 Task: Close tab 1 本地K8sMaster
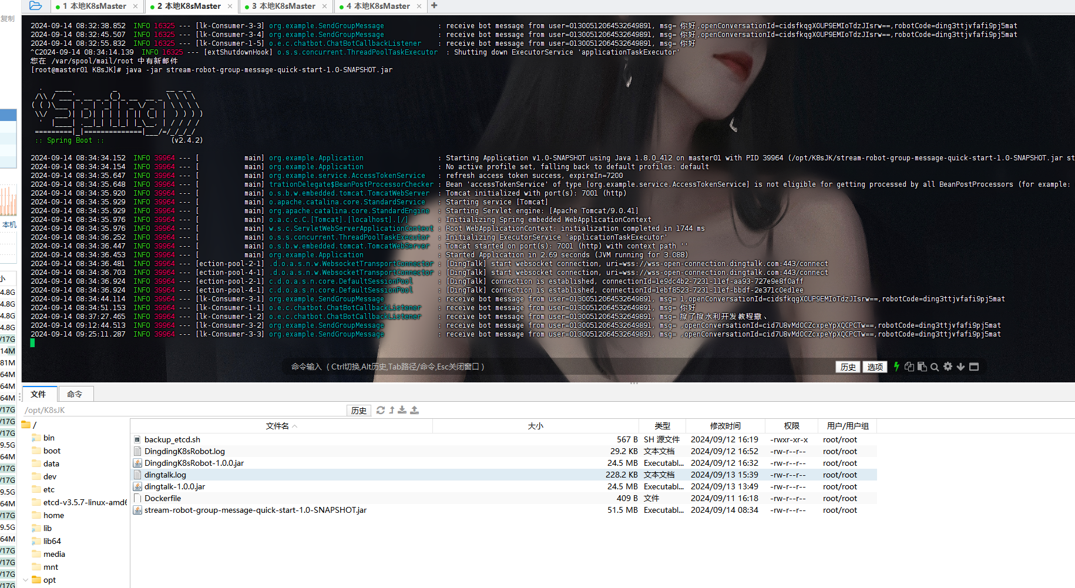coord(136,6)
